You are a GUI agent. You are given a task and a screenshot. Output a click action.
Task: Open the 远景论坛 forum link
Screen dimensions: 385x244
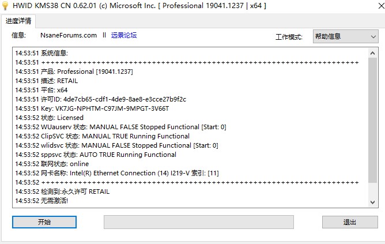[124, 35]
